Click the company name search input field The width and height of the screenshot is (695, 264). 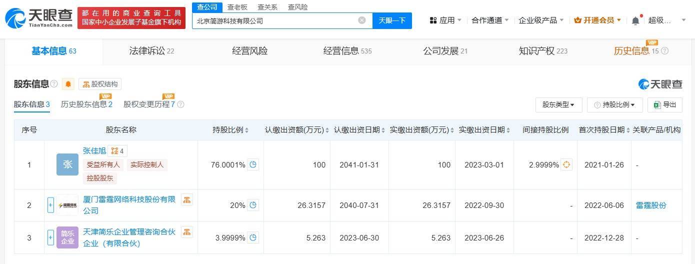click(x=275, y=20)
